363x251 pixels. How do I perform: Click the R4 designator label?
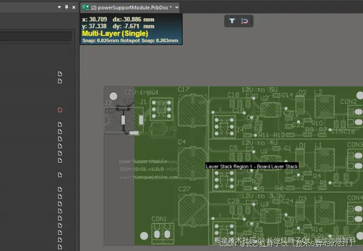pyautogui.click(x=316, y=176)
